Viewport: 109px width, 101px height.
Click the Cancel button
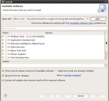81,96
